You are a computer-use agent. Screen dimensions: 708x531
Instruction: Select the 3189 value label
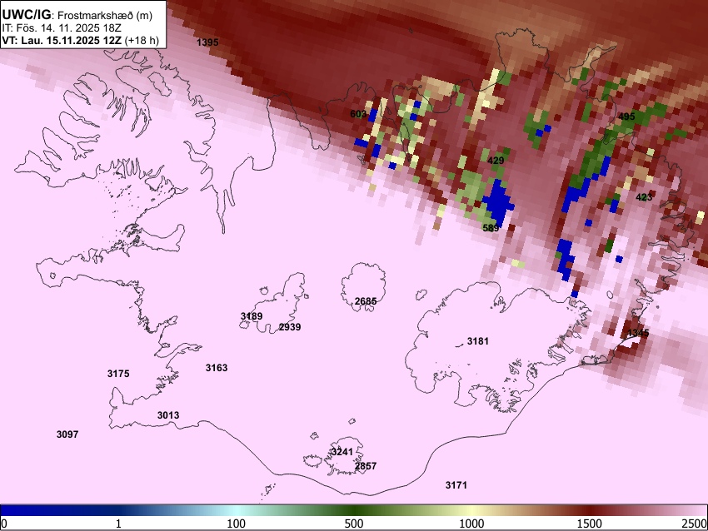click(x=252, y=315)
